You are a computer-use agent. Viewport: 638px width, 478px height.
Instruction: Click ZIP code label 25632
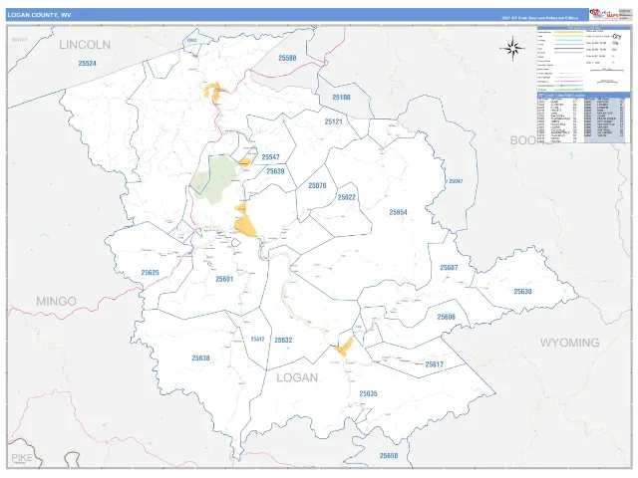pyautogui.click(x=283, y=341)
